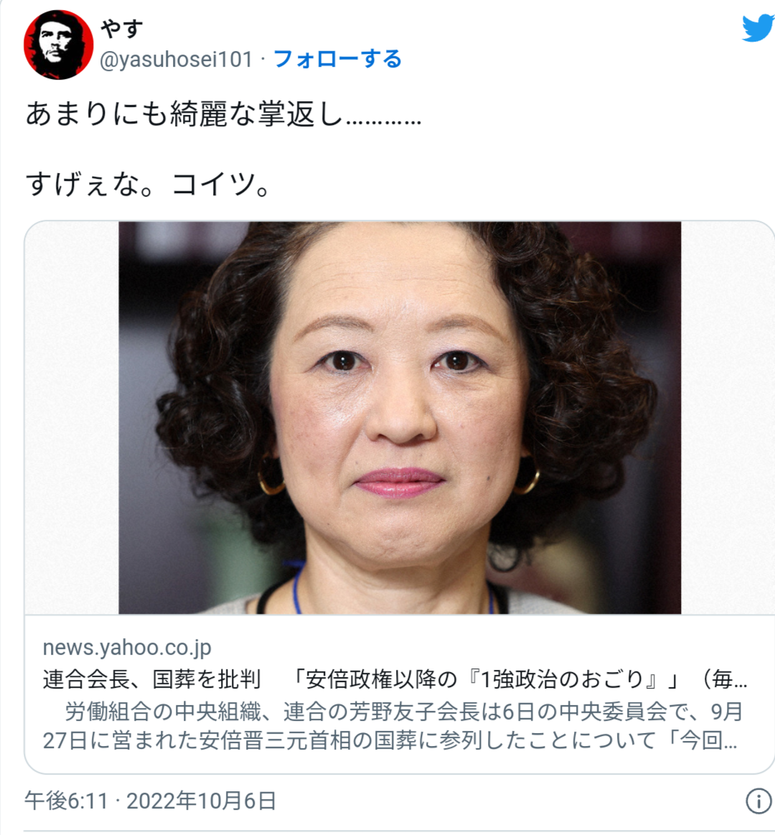Image resolution: width=775 pixels, height=835 pixels.
Task: Click tweet text あまりにも綺麗な掌返し
Action: coord(184,114)
